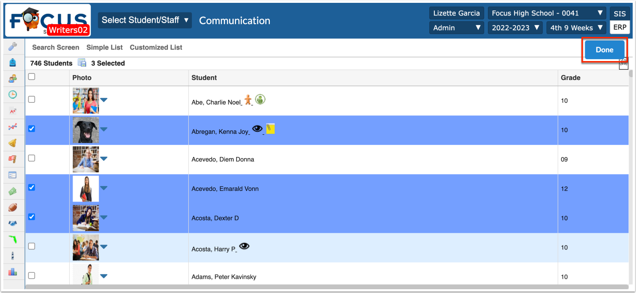Expand photo arrow for Acevedo, Diem Donna
636x293 pixels.
click(104, 159)
